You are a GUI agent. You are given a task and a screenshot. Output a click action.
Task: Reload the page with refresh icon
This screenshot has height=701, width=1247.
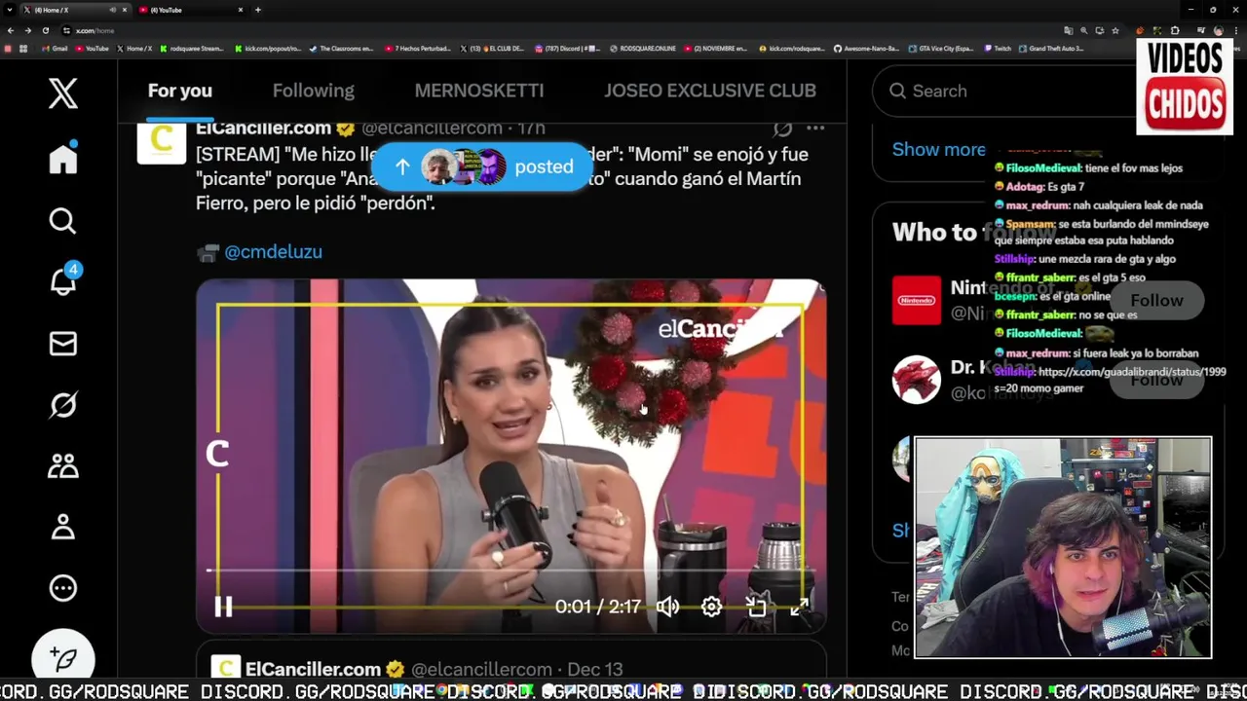(x=46, y=30)
